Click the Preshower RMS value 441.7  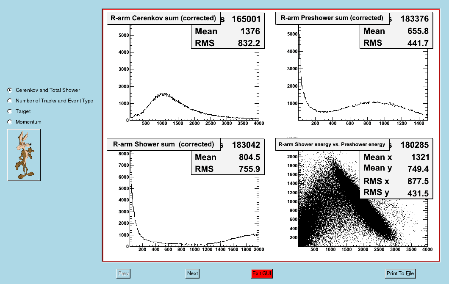418,43
